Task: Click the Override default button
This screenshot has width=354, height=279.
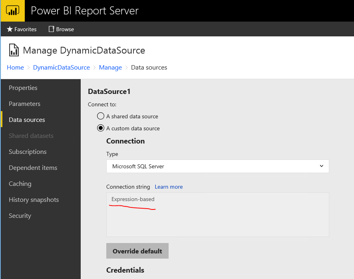Action: (137, 251)
